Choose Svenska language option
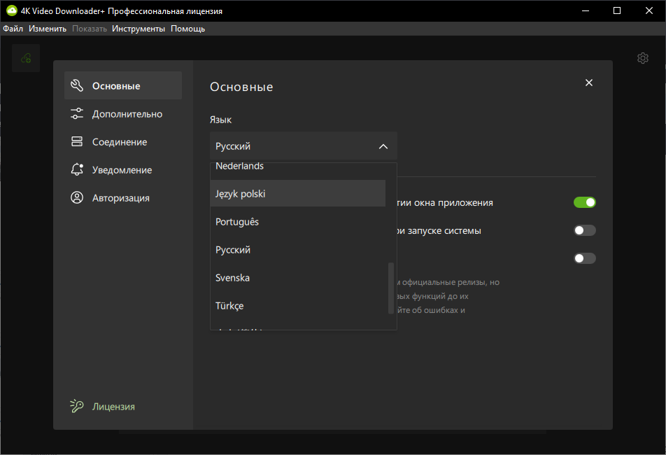This screenshot has height=455, width=666. click(298, 277)
